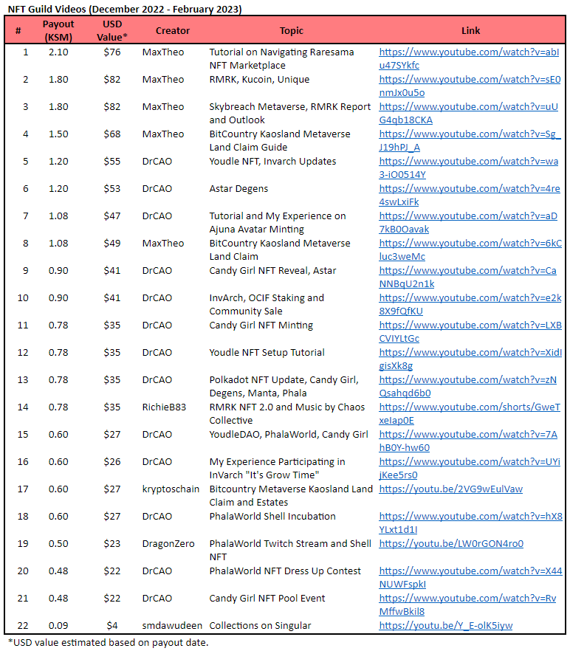The image size is (570, 651).
Task: Select the $76 USD value cell
Action: coord(112,52)
